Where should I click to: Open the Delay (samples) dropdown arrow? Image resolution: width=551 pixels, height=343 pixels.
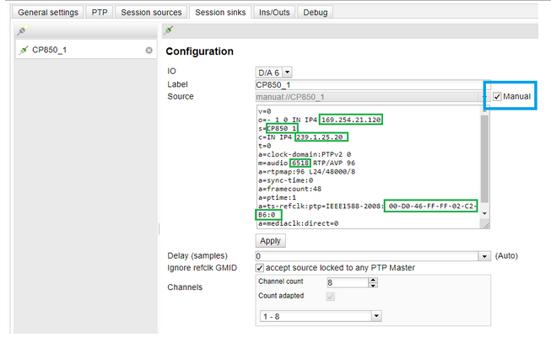[484, 255]
